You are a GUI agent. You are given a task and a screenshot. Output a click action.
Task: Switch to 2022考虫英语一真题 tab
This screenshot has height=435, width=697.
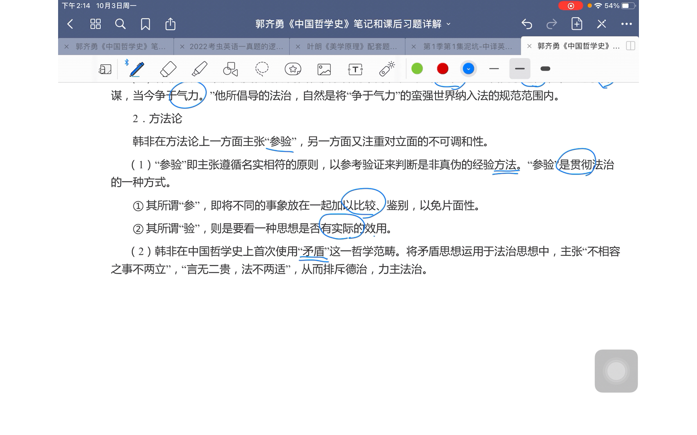tap(236, 46)
